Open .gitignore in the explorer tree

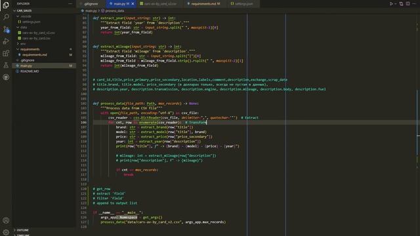click(x=28, y=60)
